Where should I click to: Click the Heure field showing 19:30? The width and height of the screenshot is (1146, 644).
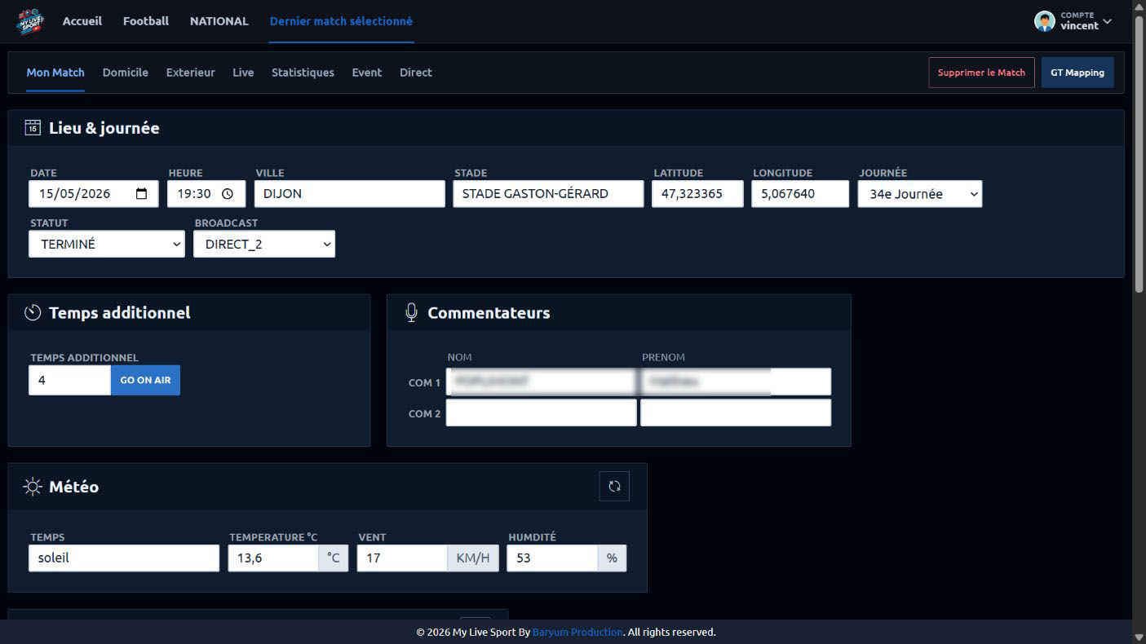206,194
